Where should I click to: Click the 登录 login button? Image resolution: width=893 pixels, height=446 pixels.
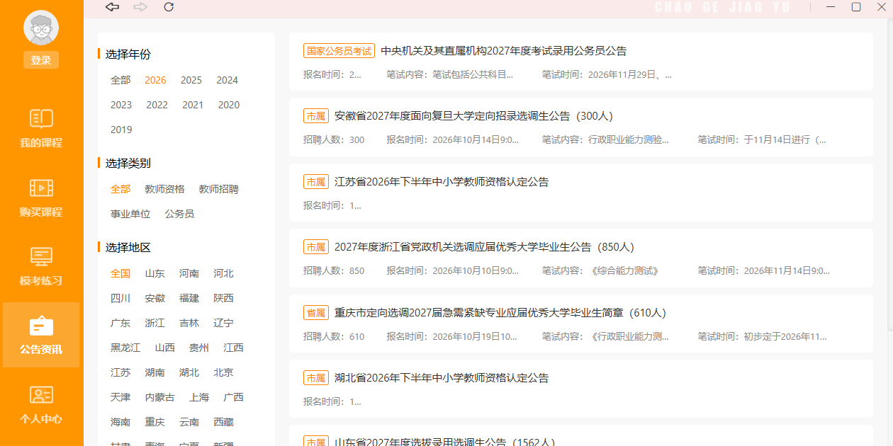[x=41, y=60]
